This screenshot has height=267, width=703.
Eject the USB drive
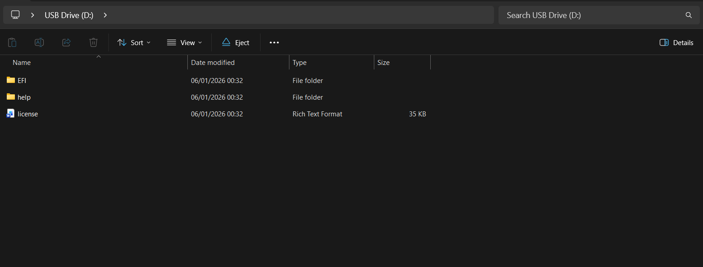236,42
